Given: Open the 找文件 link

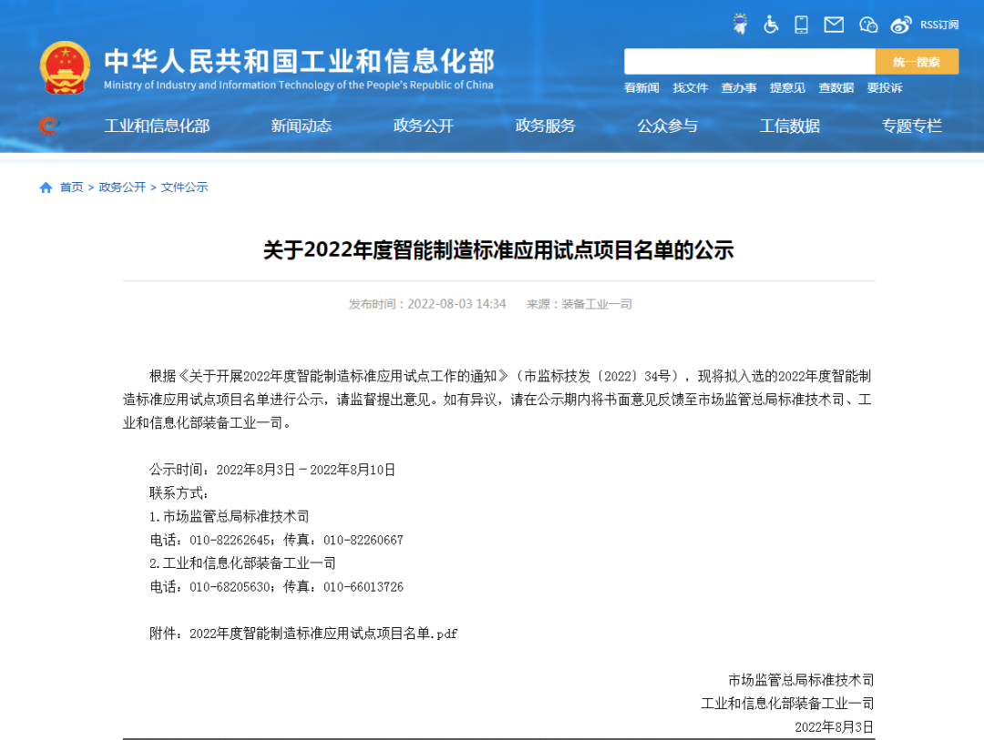Looking at the screenshot, I should click(x=690, y=88).
